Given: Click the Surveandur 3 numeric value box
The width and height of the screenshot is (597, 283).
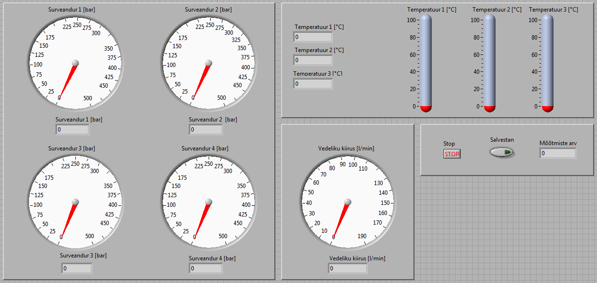Looking at the screenshot, I should pos(76,268).
